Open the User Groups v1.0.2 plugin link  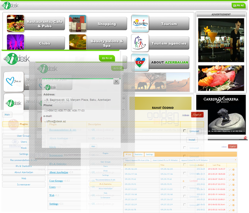click(56, 181)
